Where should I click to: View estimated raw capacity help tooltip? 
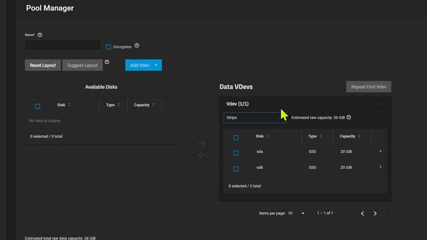click(349, 117)
